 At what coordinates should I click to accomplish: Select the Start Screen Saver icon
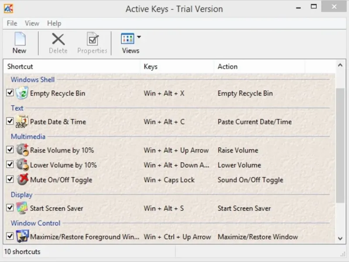(22, 208)
